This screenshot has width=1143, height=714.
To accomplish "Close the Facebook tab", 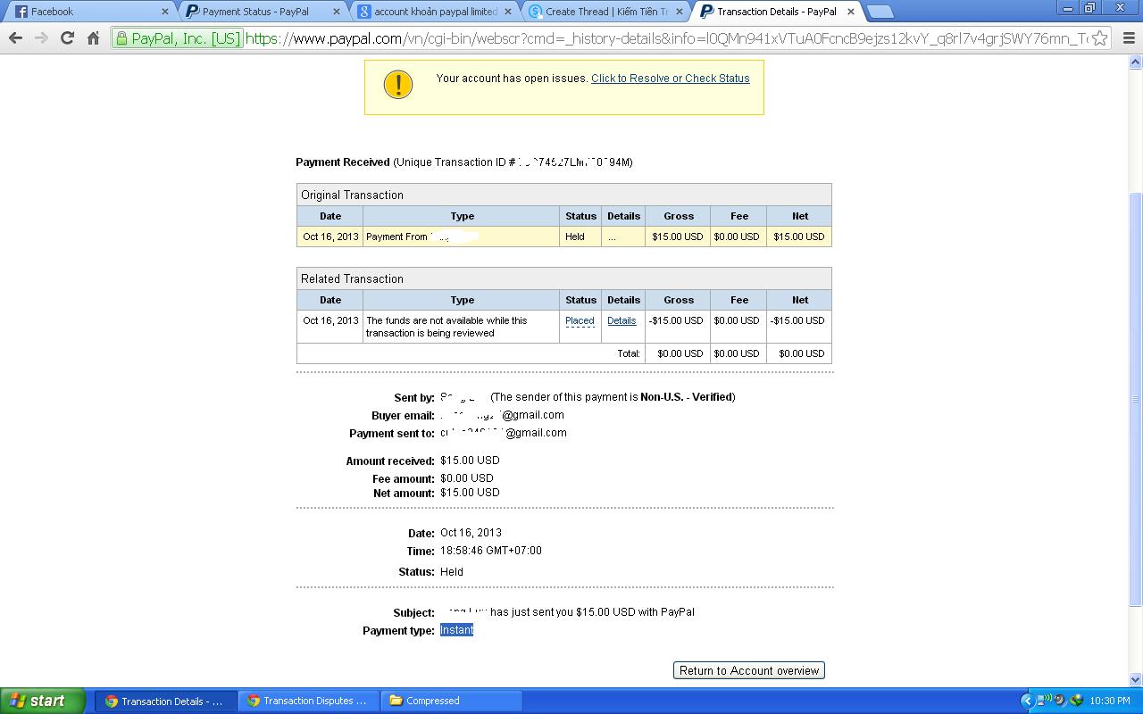I will 164,12.
